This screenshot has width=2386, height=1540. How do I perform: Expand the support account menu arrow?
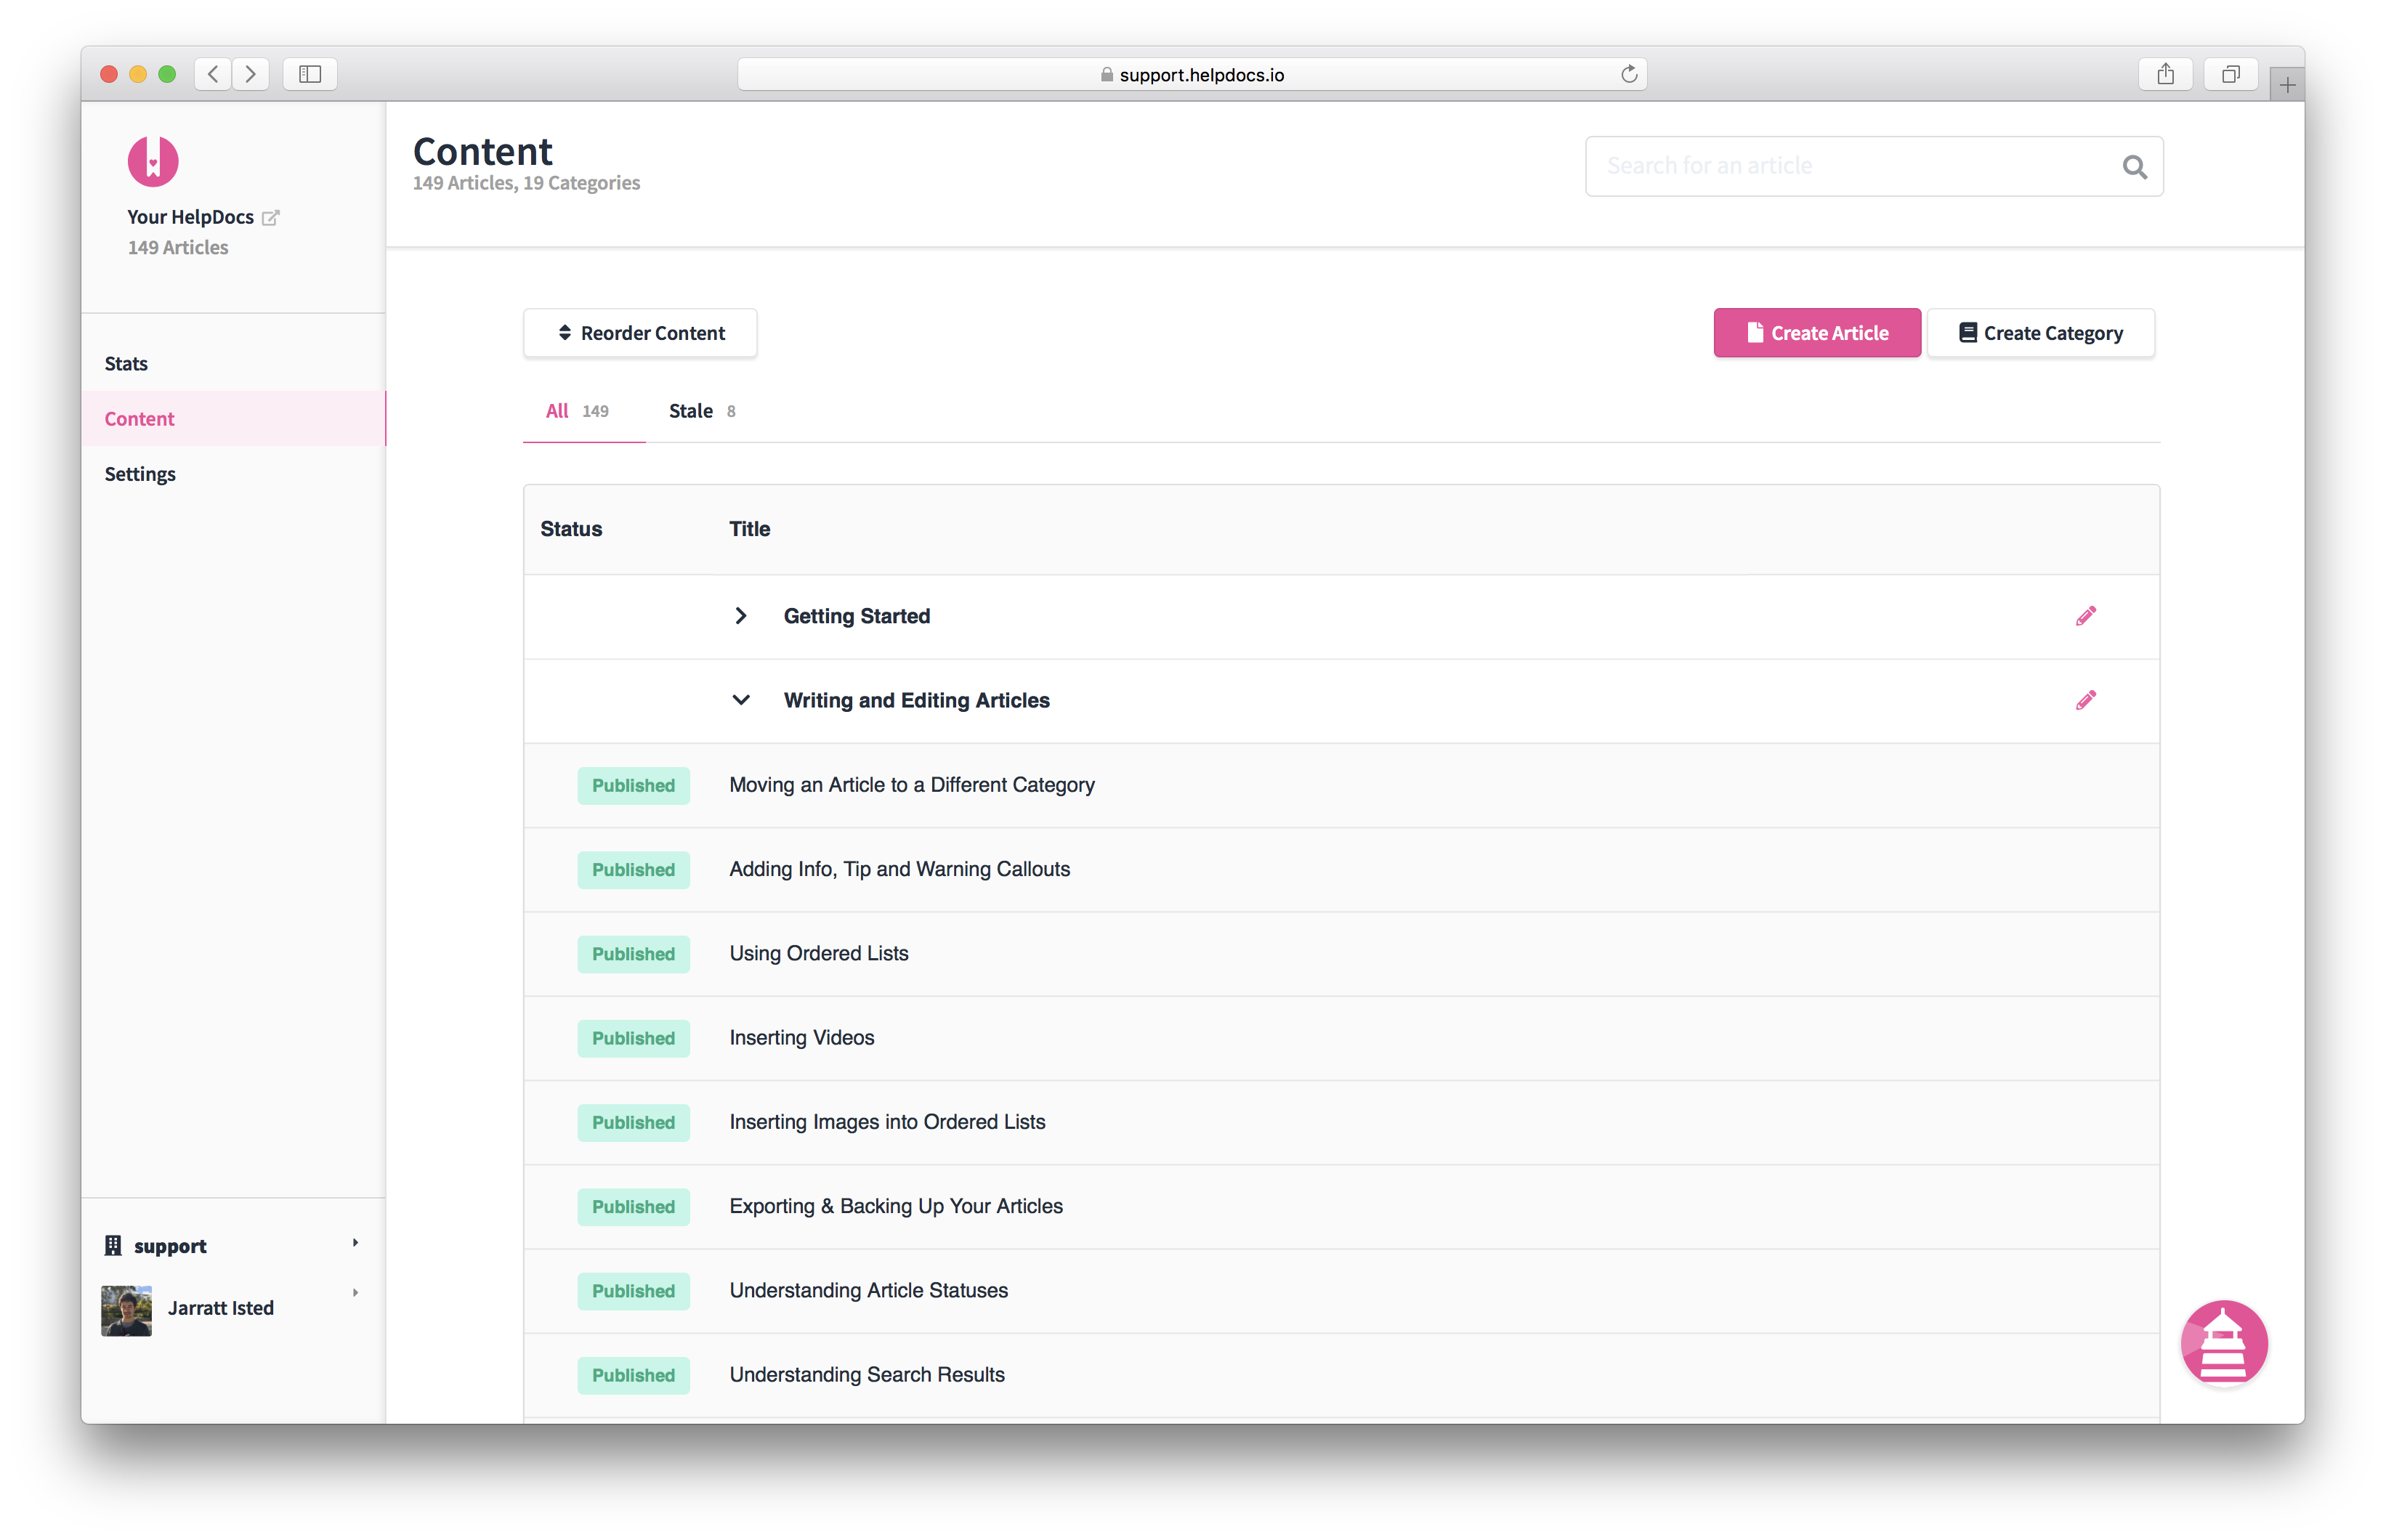(x=355, y=1243)
